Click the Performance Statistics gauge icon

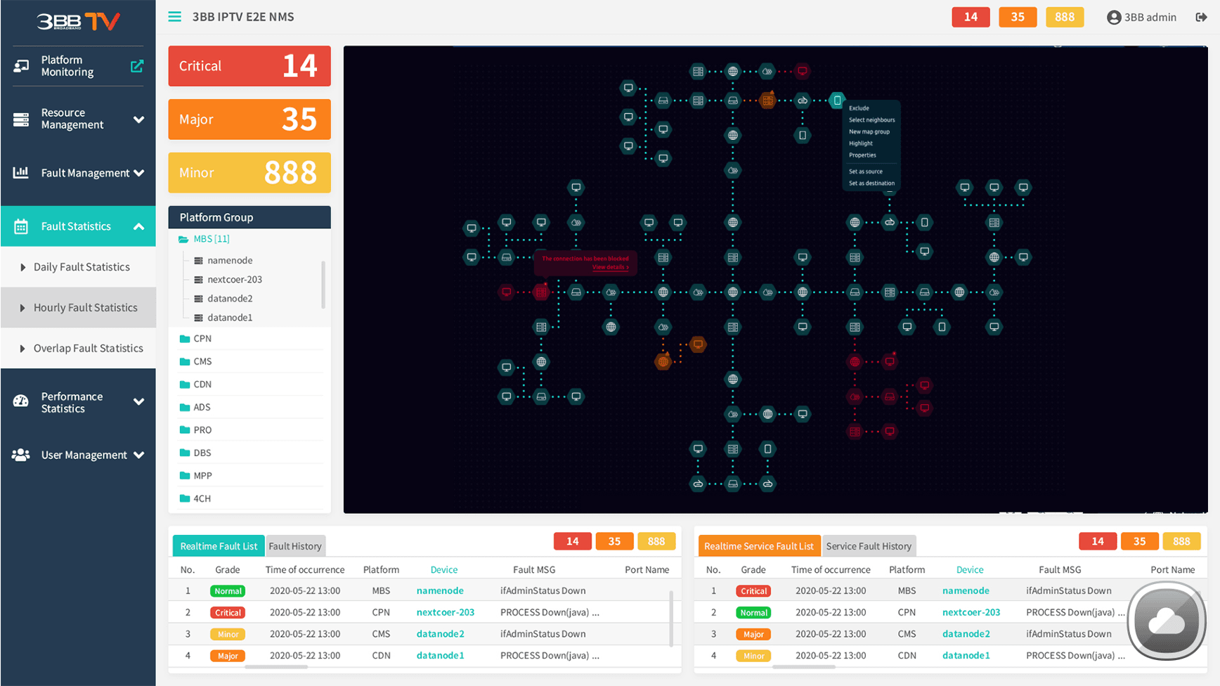tap(21, 401)
